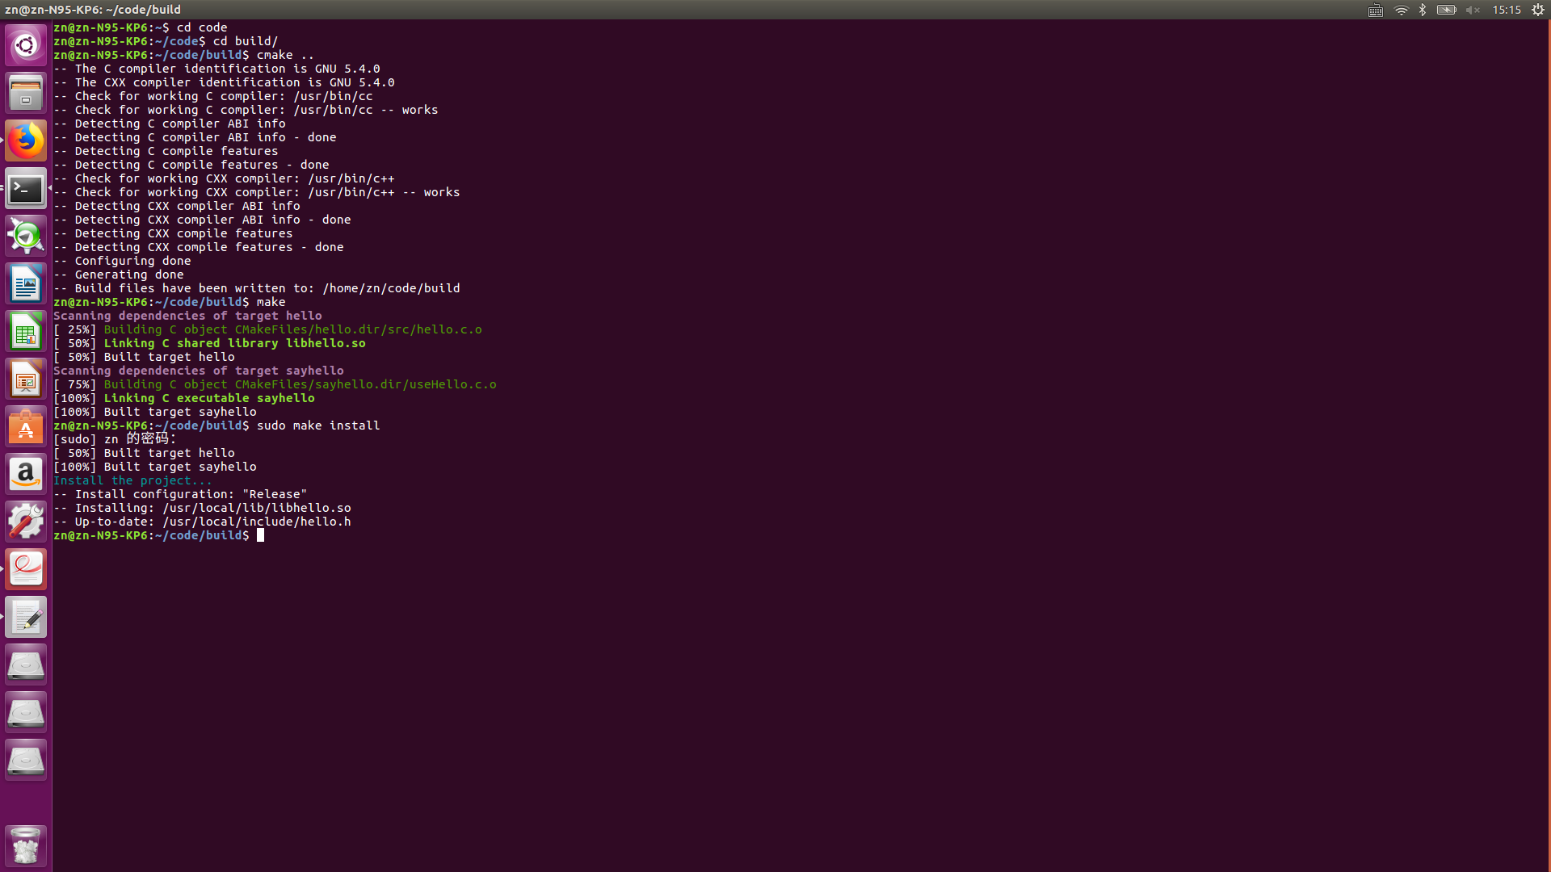The height and width of the screenshot is (872, 1551).
Task: Open the Trash at launcher bottom
Action: pyautogui.click(x=26, y=846)
